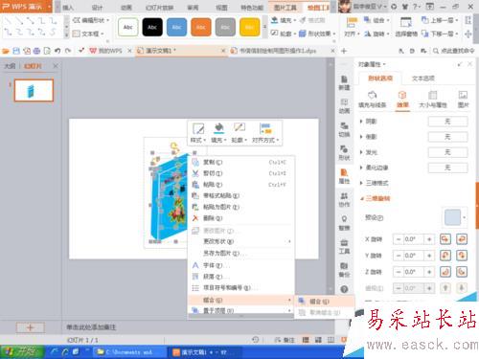Viewport: 479px width, 359px height.
Task: Click the Save icon in quick access toolbar
Action: [x=16, y=51]
